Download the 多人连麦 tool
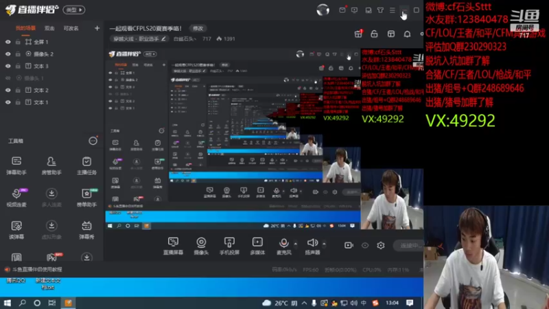 coord(51,198)
